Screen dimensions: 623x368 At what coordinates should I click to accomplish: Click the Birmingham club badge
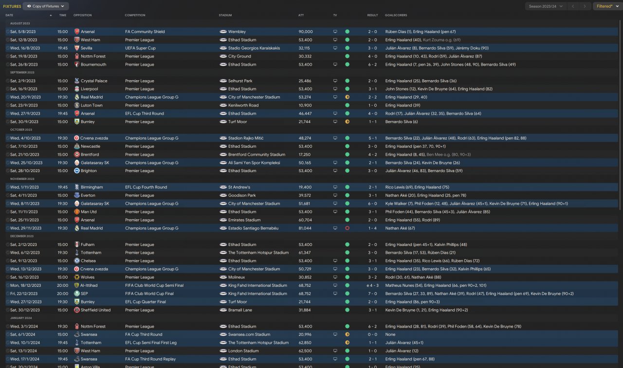pyautogui.click(x=77, y=187)
